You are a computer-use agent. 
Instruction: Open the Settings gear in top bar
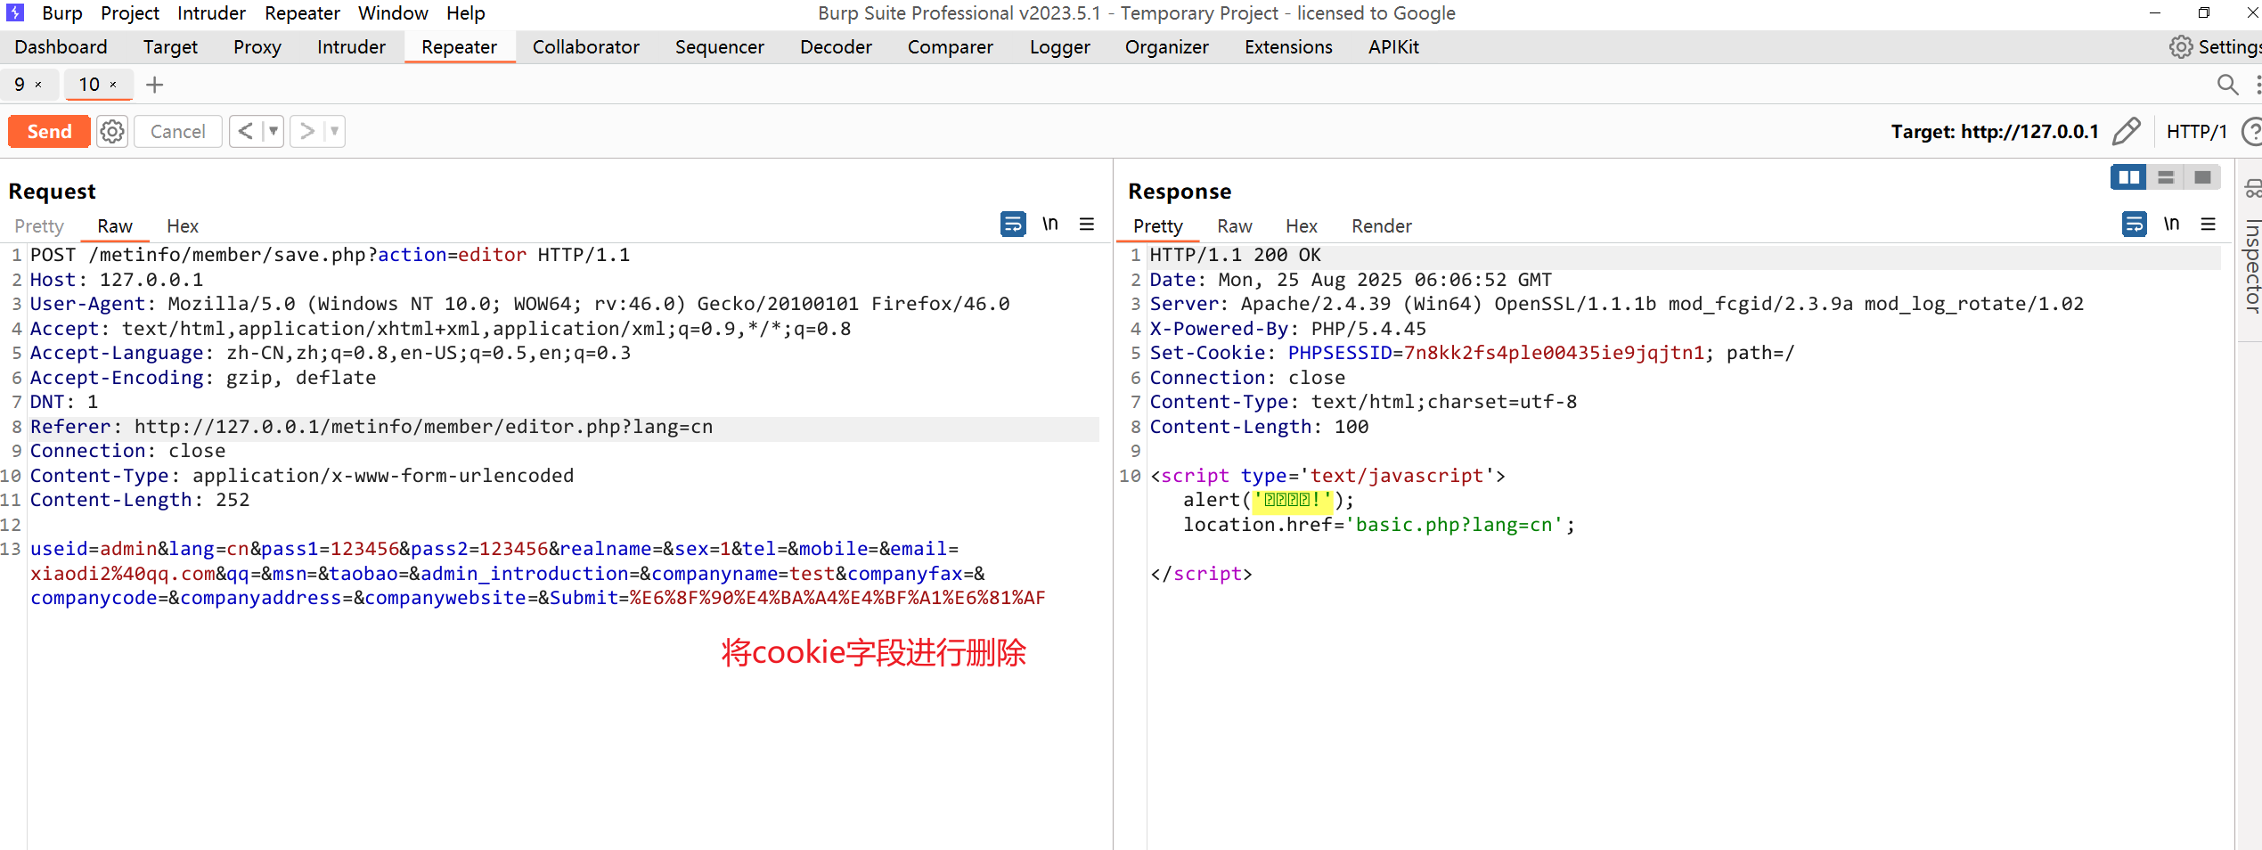[x=2180, y=47]
